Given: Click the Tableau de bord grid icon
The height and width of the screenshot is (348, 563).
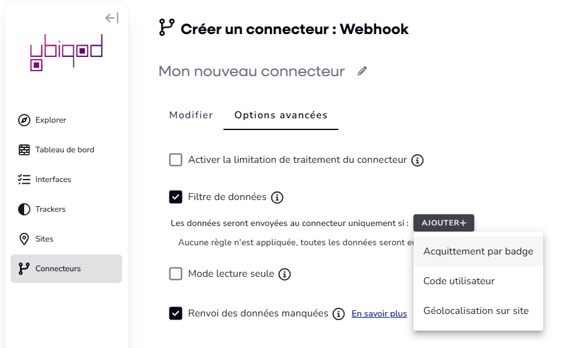Looking at the screenshot, I should 24,150.
